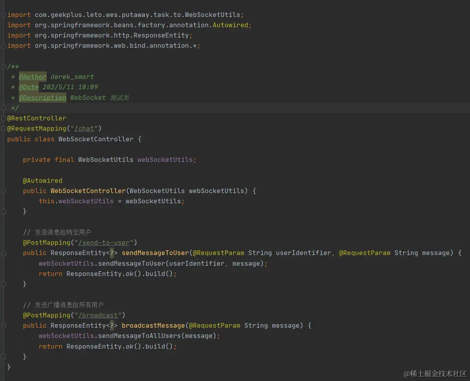
Task: Collapse the sendMessageToUser method body
Action: [4, 253]
